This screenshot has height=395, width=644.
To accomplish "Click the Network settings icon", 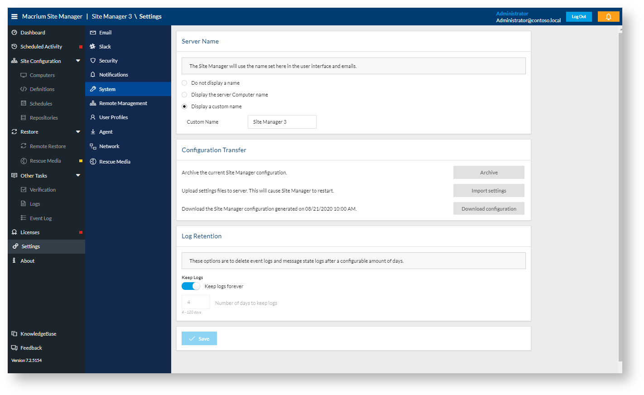I will pyautogui.click(x=93, y=146).
